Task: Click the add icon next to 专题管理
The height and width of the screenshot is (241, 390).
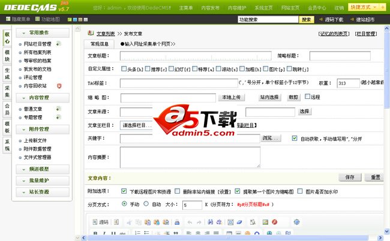Action: (x=58, y=117)
